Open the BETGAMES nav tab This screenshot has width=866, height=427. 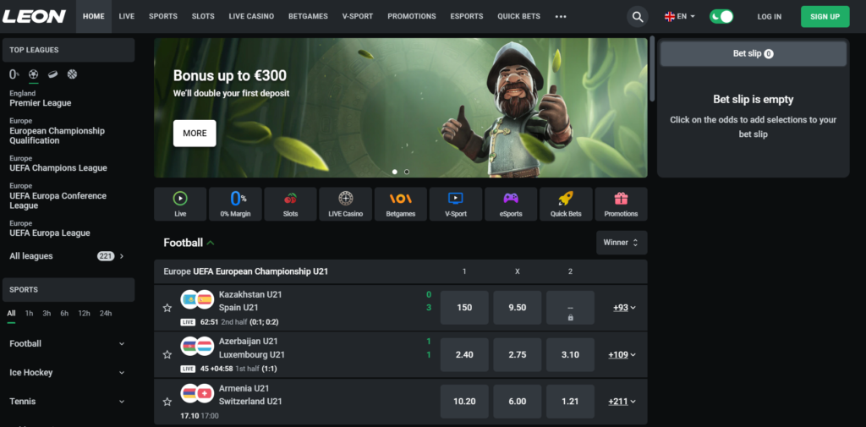[x=308, y=17]
